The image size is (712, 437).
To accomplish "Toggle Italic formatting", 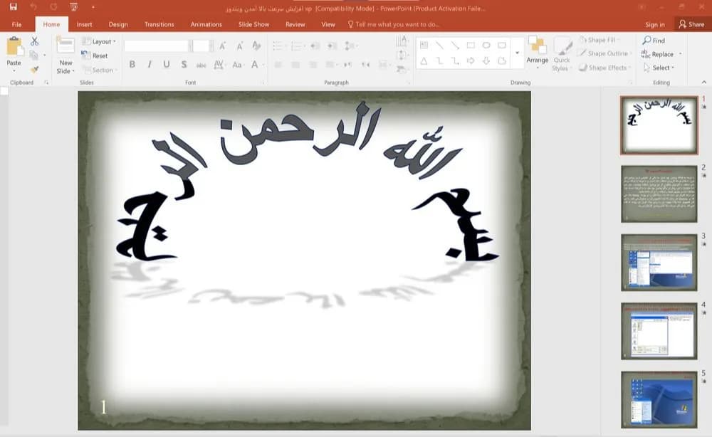I will [150, 65].
